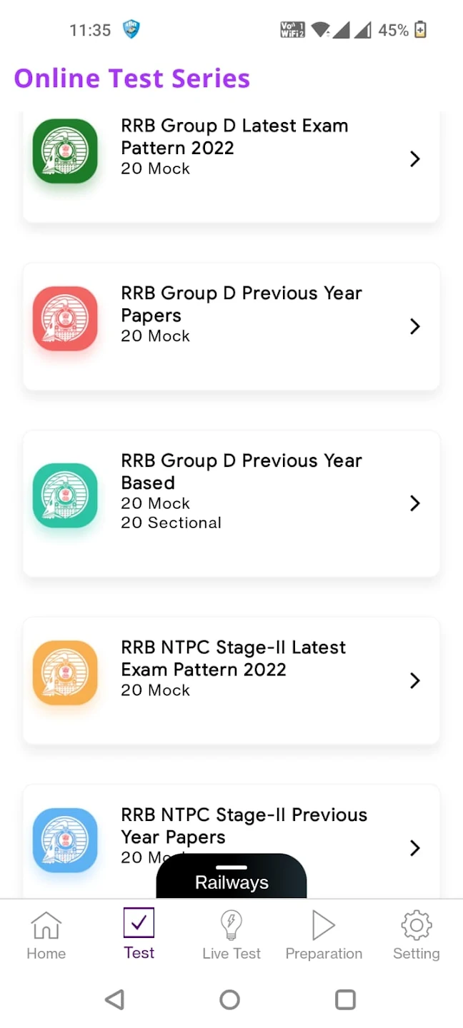This screenshot has width=463, height=1028.
Task: Open Live Test lightbulb icon
Action: coord(231,924)
